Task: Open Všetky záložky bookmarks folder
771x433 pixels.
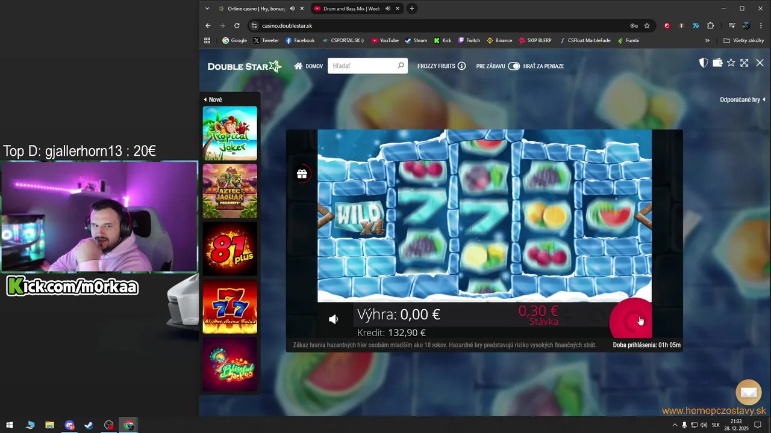Action: (744, 41)
